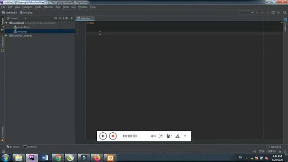The height and width of the screenshot is (162, 288).
Task: Click the Run button in toolbar
Action: [257, 13]
